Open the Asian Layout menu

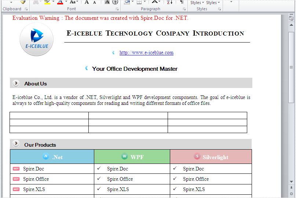pyautogui.click(x=156, y=2)
